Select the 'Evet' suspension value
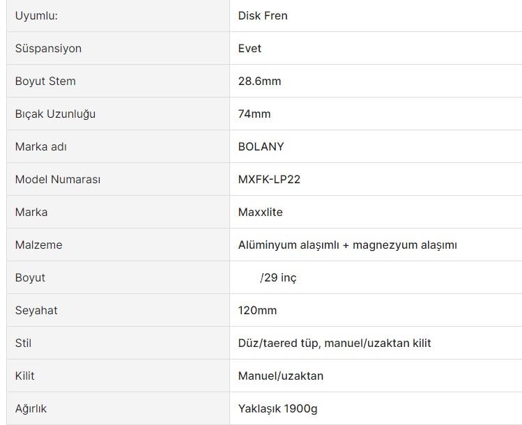 [x=250, y=48]
